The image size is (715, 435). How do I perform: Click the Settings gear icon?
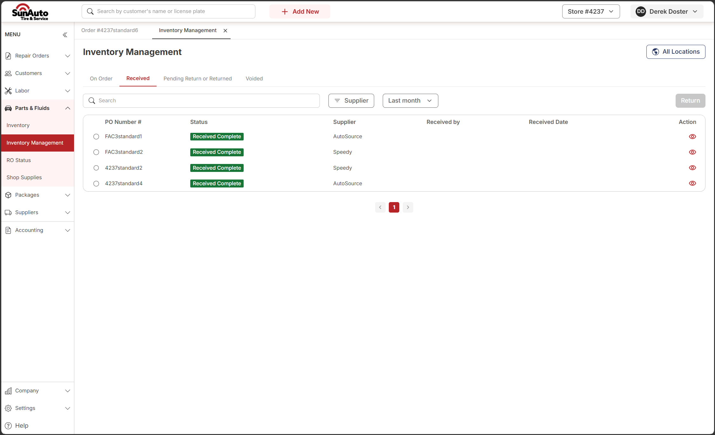click(8, 408)
